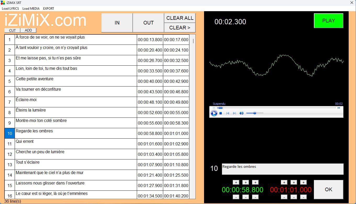
Task: Click the red OUT timecode 00:01:01.000
Action: [291, 190]
